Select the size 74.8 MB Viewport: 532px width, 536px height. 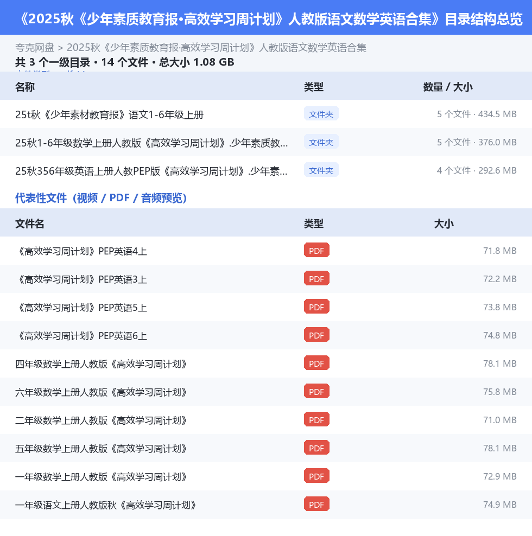click(499, 335)
